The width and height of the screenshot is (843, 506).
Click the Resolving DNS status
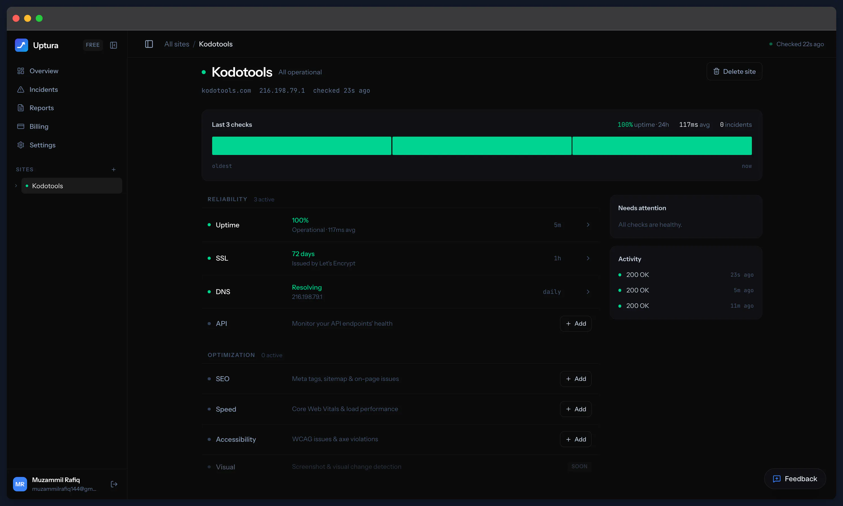(307, 287)
